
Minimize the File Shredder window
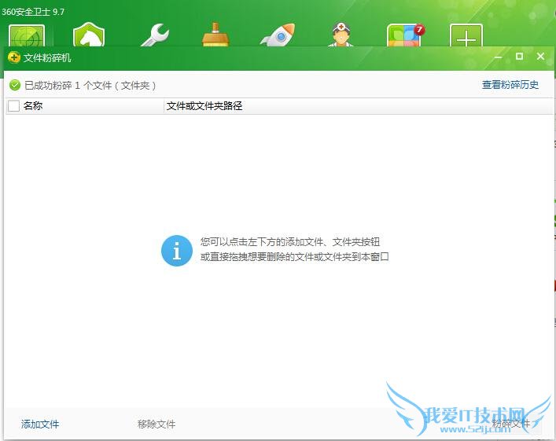tap(499, 57)
